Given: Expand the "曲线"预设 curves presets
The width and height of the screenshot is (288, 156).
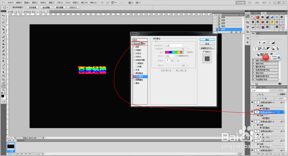Looking at the screenshot, I should tap(253, 64).
